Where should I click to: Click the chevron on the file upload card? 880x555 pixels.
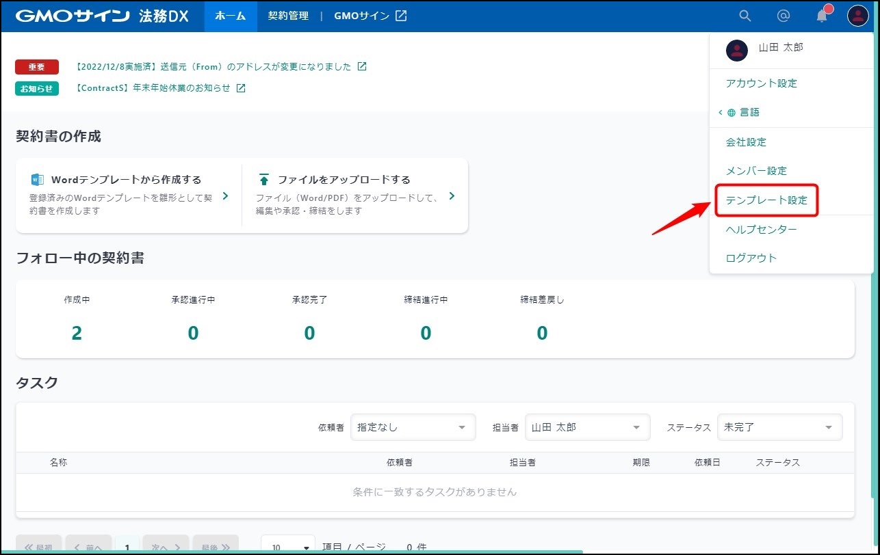(452, 196)
